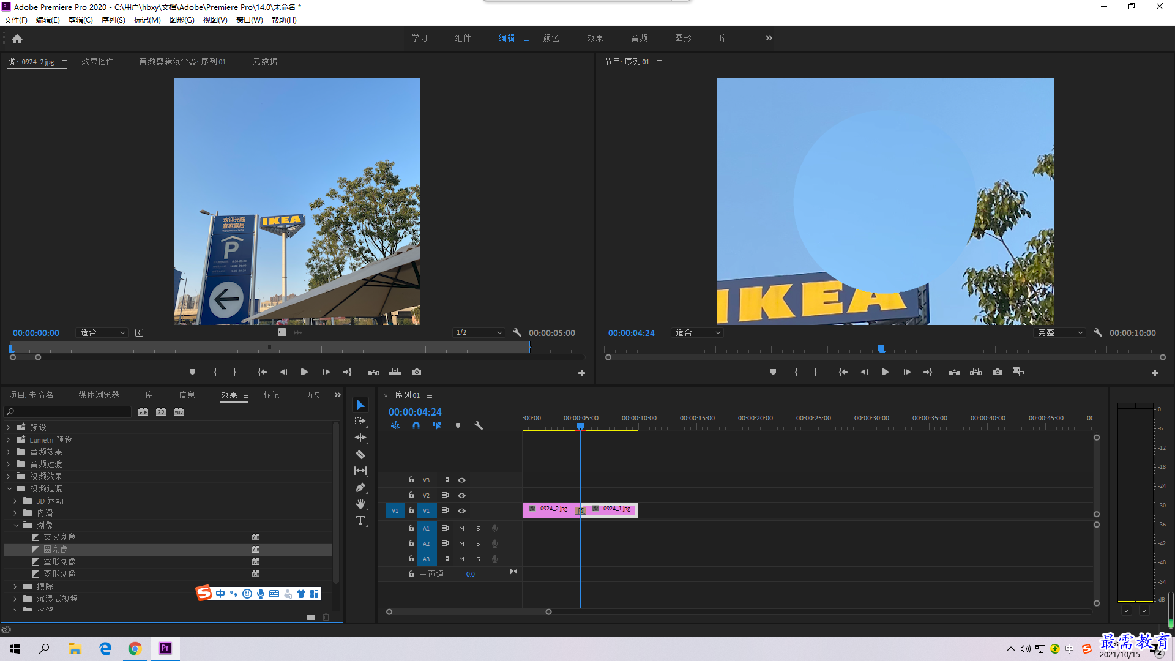Select the Type tool
The width and height of the screenshot is (1175, 661).
360,520
